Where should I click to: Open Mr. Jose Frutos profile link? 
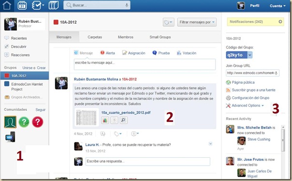(250, 160)
